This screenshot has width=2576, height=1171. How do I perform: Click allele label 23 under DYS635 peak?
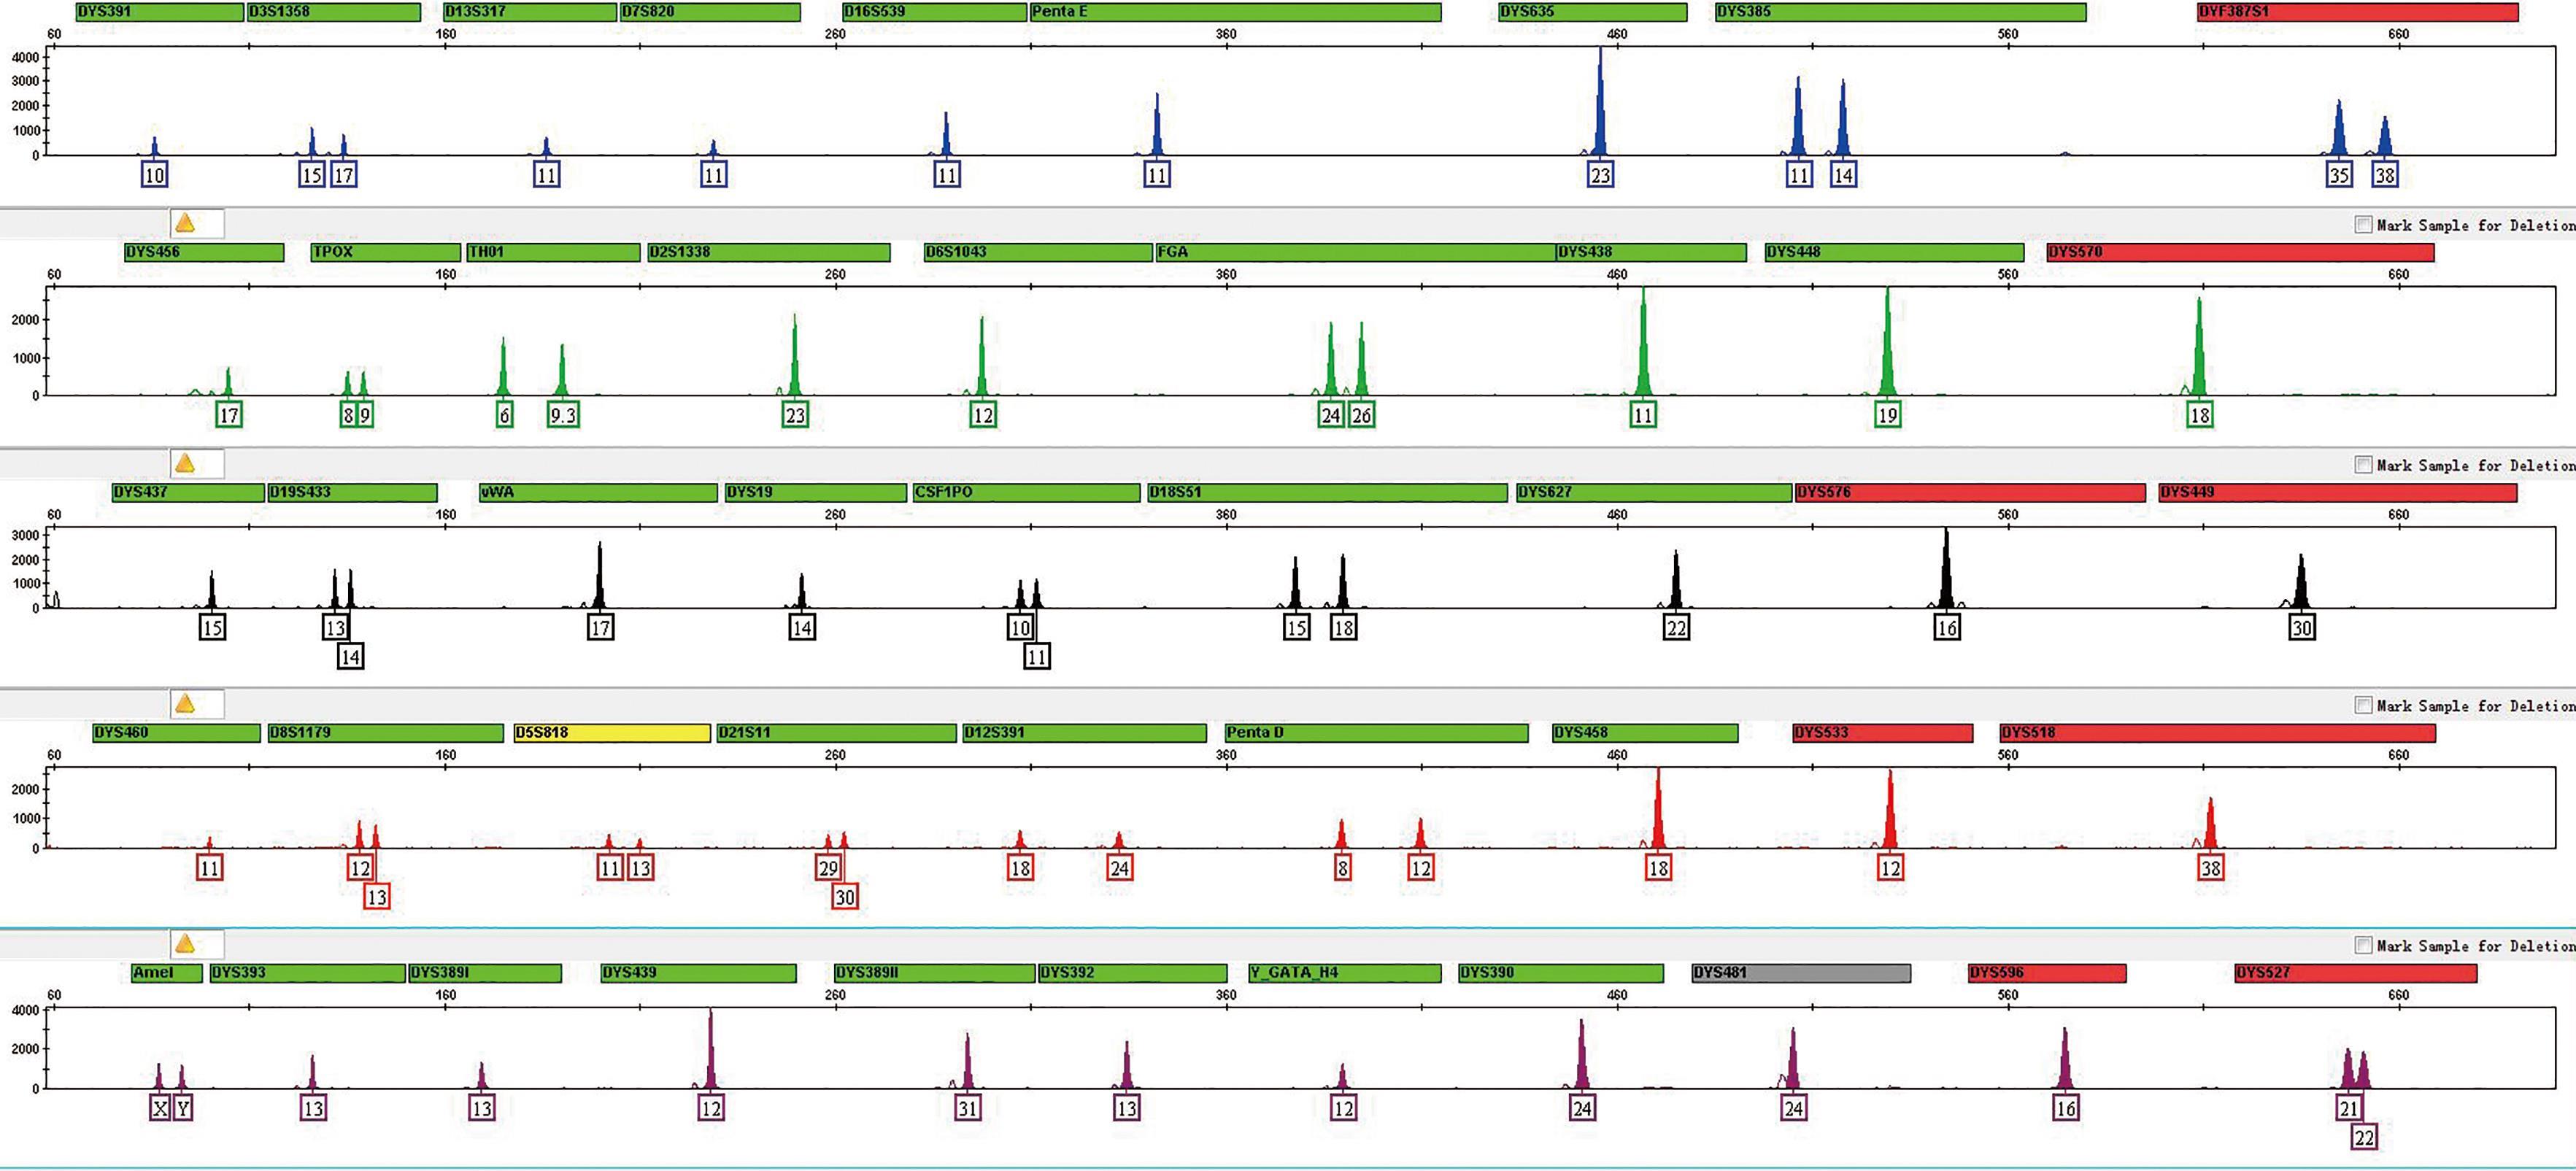(1600, 175)
